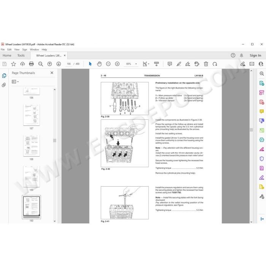Screen dimensions: 266x266
Task: Select the highlighter pen tool
Action: tap(179, 64)
